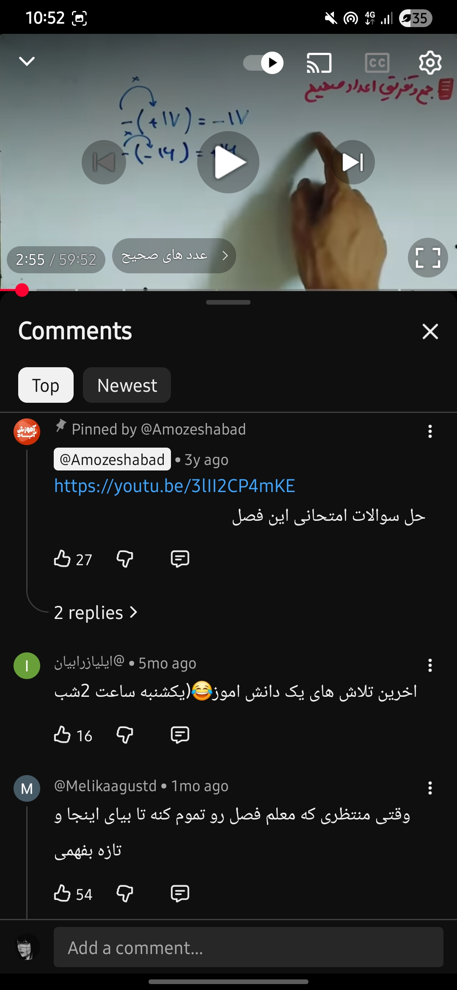
Task: Enter fullscreen mode
Action: click(428, 258)
